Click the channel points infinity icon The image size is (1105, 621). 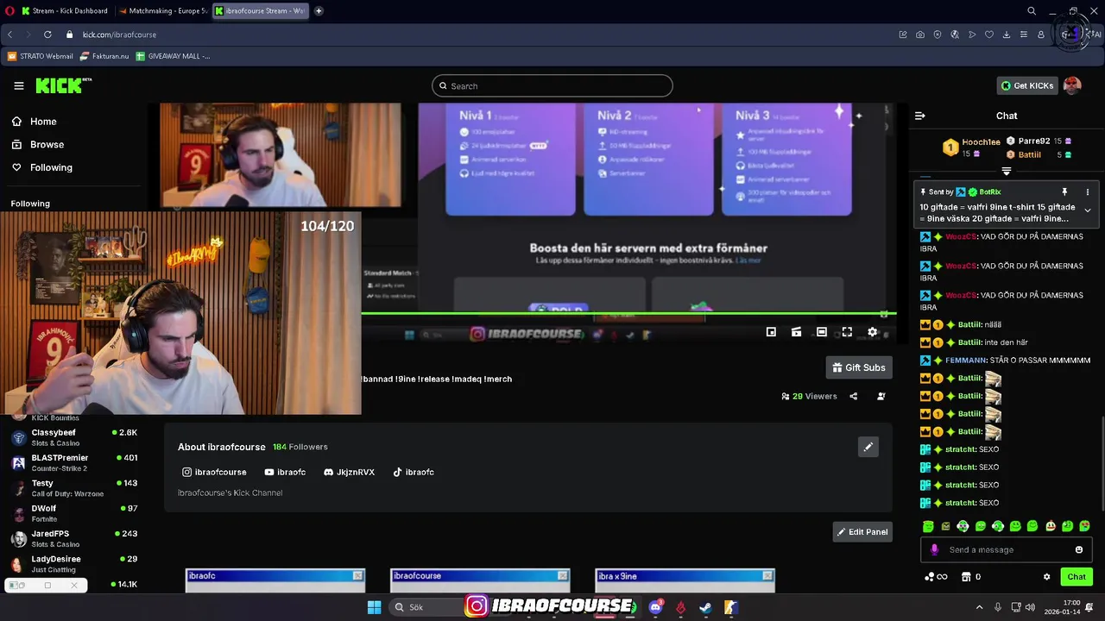coord(936,577)
